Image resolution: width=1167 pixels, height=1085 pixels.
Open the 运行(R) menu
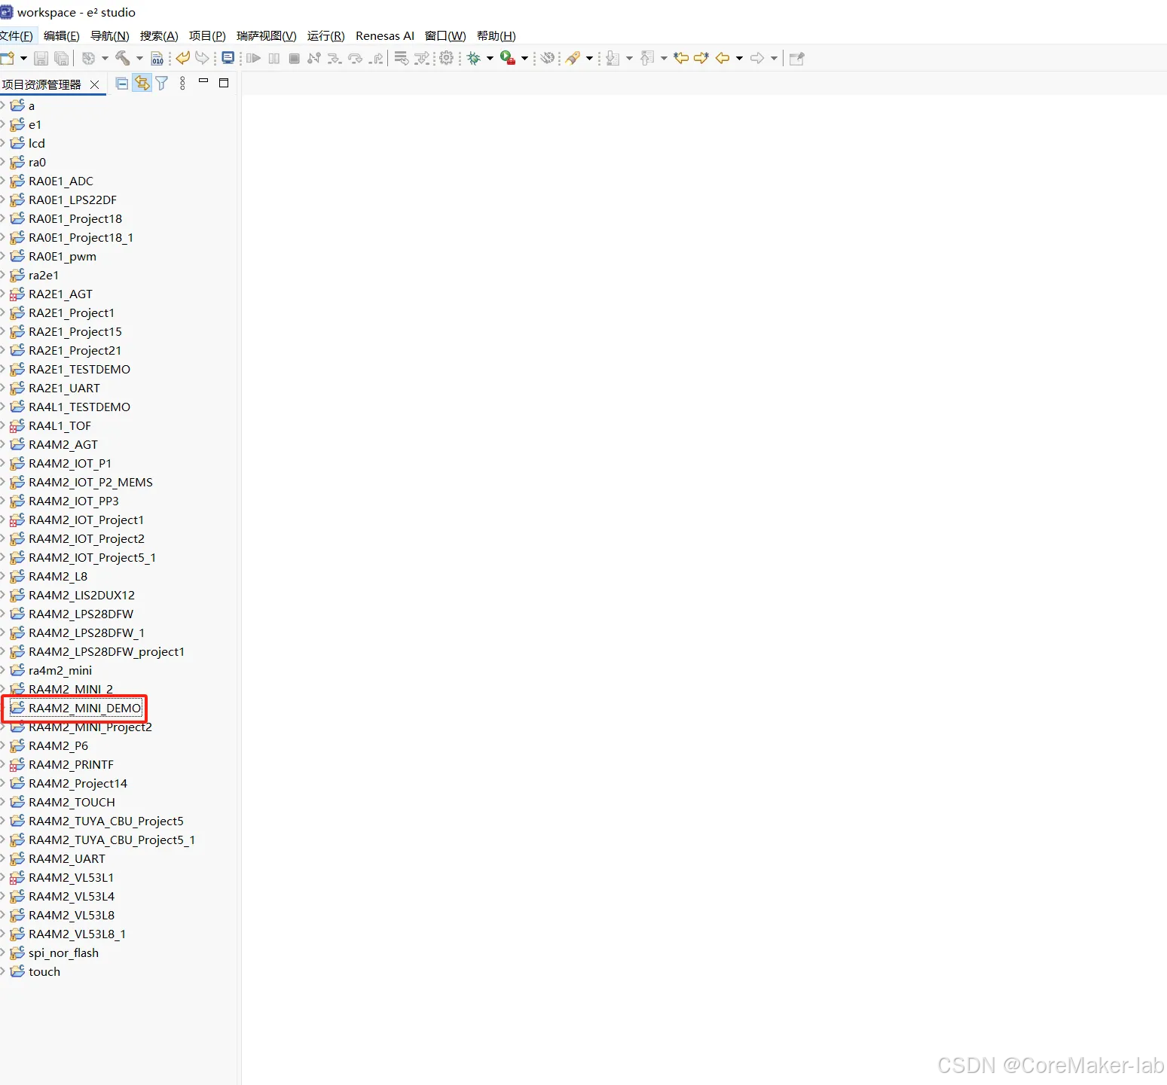pos(326,35)
